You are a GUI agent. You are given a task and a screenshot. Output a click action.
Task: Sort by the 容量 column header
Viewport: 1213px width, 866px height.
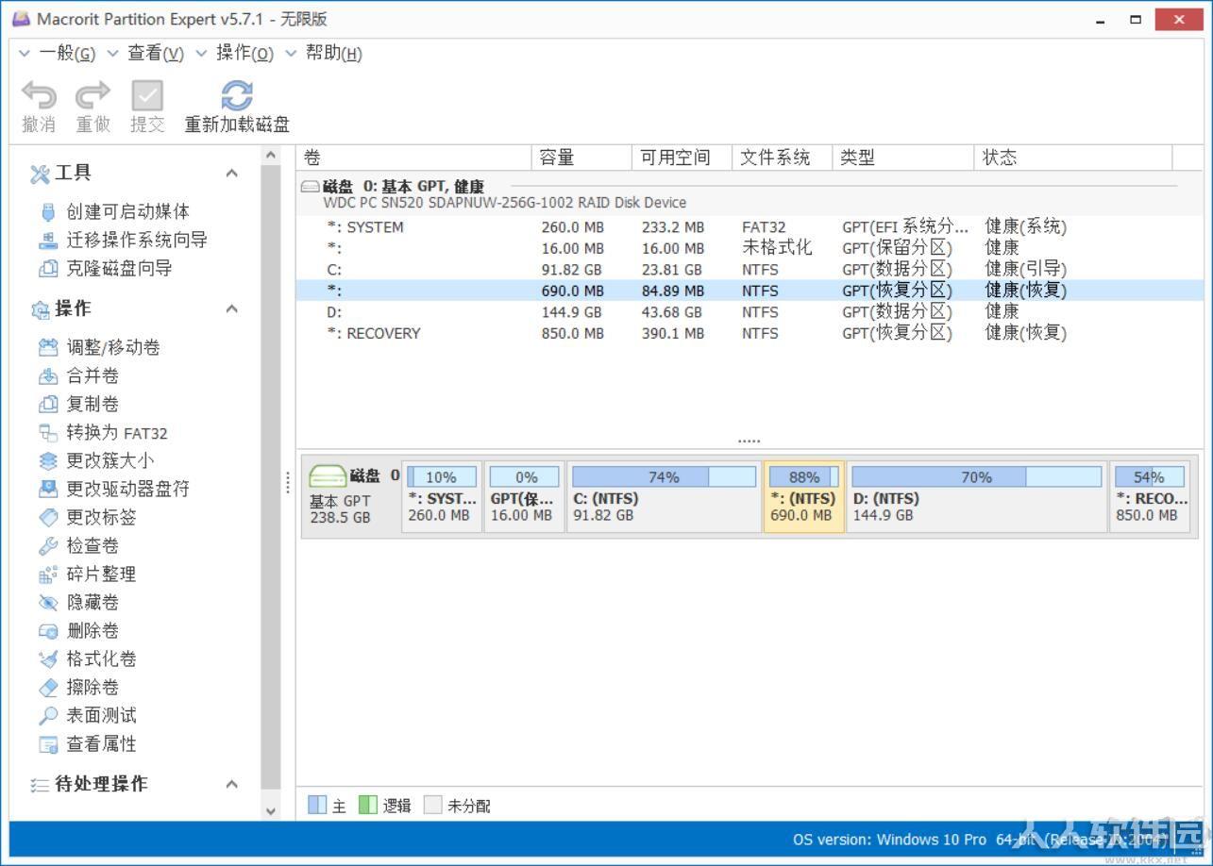pos(582,158)
